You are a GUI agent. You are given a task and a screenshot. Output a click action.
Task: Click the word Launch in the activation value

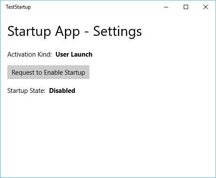[x=82, y=54]
